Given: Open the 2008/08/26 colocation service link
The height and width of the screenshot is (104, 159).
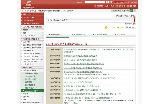Looking at the screenshot, I should point(78,82).
